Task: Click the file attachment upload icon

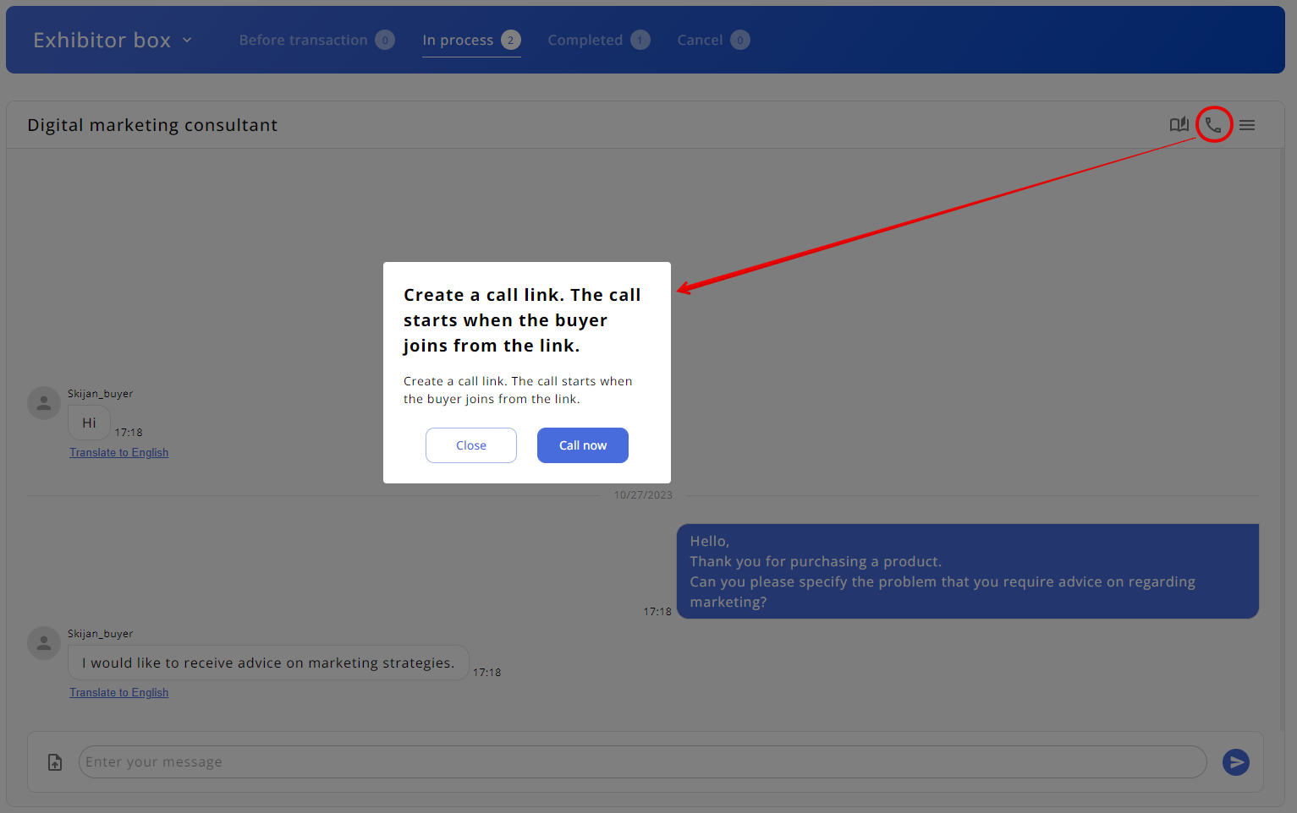Action: pos(55,762)
